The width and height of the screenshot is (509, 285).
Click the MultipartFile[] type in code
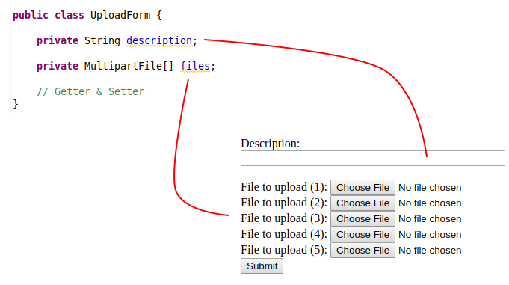129,66
